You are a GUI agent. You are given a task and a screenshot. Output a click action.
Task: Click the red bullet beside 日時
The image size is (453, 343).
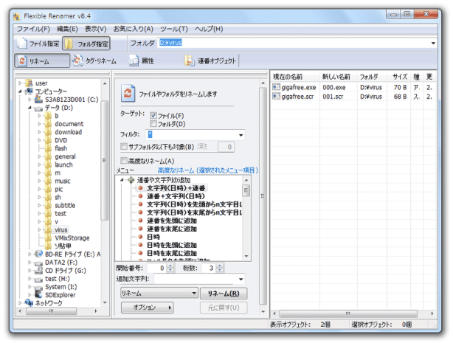(141, 237)
